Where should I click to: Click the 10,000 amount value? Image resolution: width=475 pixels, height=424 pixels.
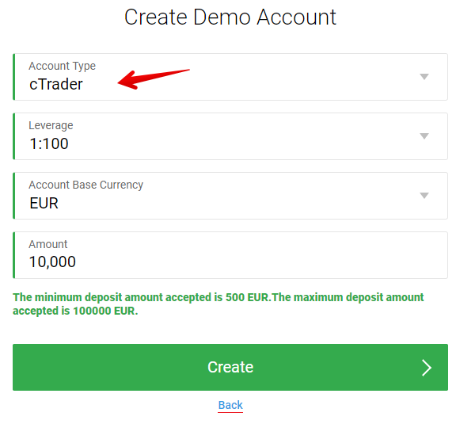point(52,262)
